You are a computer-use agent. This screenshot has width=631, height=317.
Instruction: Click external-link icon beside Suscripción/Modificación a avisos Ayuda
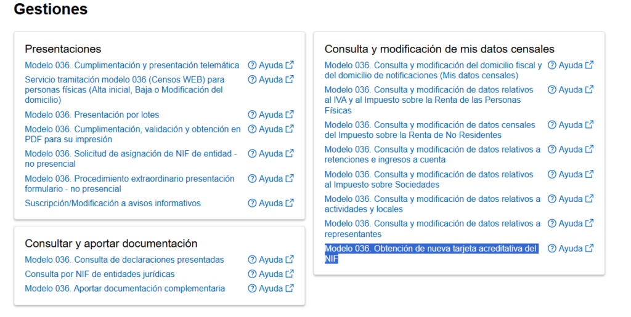coord(290,203)
